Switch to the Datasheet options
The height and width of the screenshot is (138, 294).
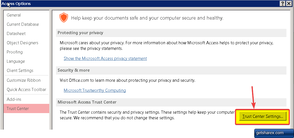[x=16, y=34]
